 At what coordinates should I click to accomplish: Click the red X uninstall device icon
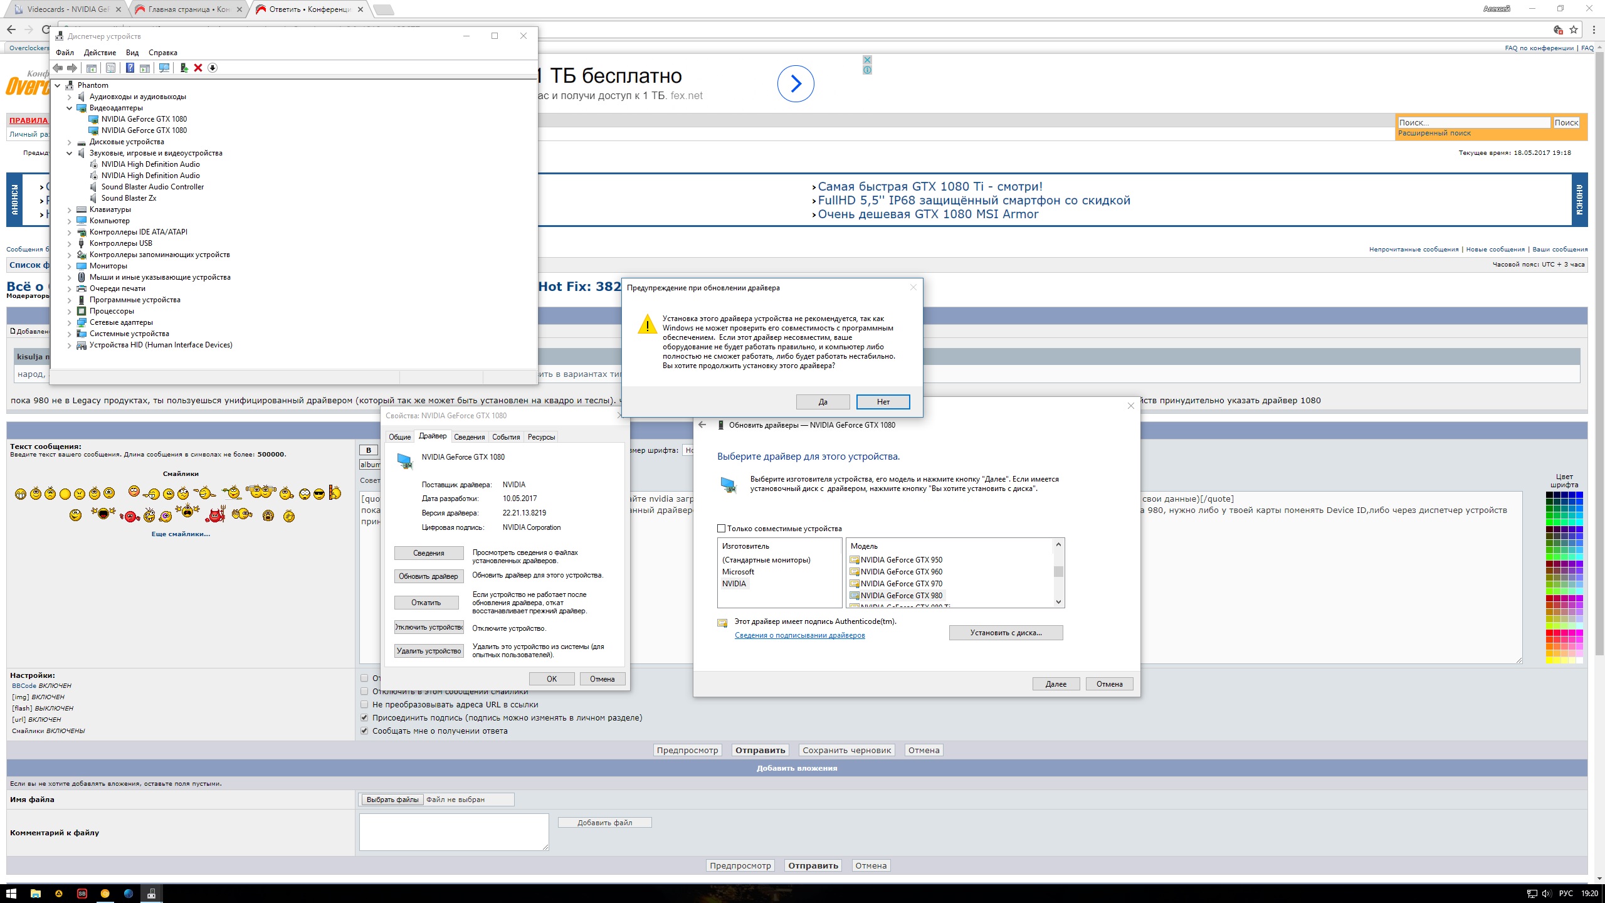tap(198, 68)
